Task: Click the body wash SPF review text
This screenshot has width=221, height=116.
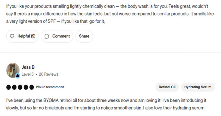Action: tap(110, 14)
